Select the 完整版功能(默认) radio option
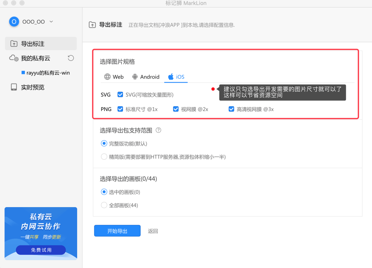Screen dimensions: 372x268 pos(104,143)
